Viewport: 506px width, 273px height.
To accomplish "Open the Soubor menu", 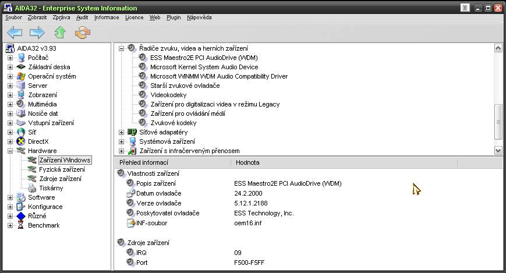I will pyautogui.click(x=13, y=17).
